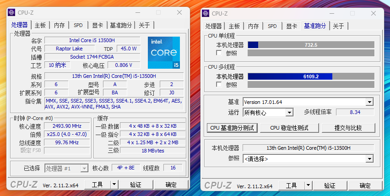This screenshot has height=196, width=390.
Task: Click the 线程数 16 value
Action: pos(173,168)
